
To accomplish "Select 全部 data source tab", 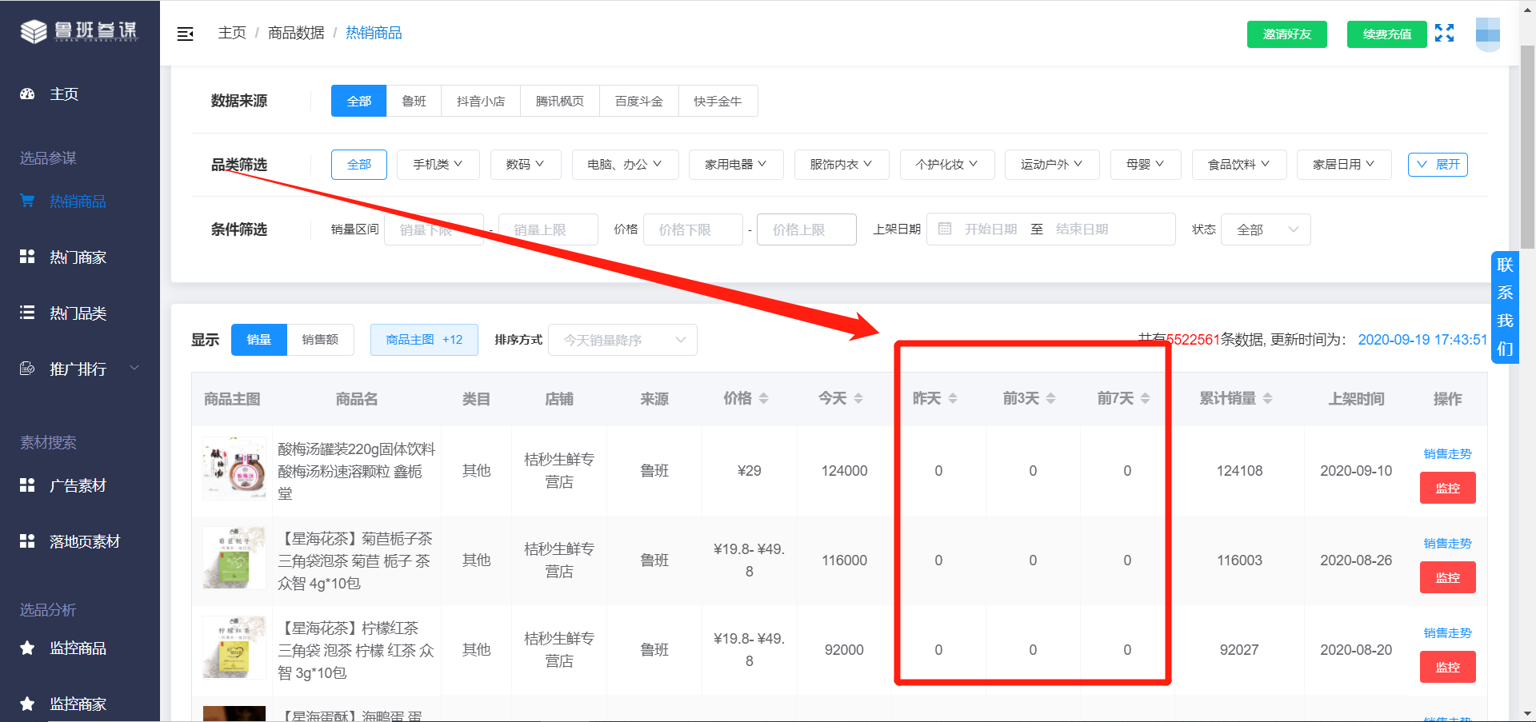I will click(358, 101).
